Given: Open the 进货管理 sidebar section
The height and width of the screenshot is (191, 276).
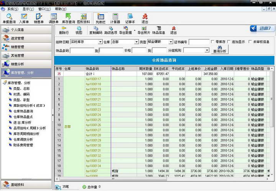Looking at the screenshot, I should pos(26,38).
